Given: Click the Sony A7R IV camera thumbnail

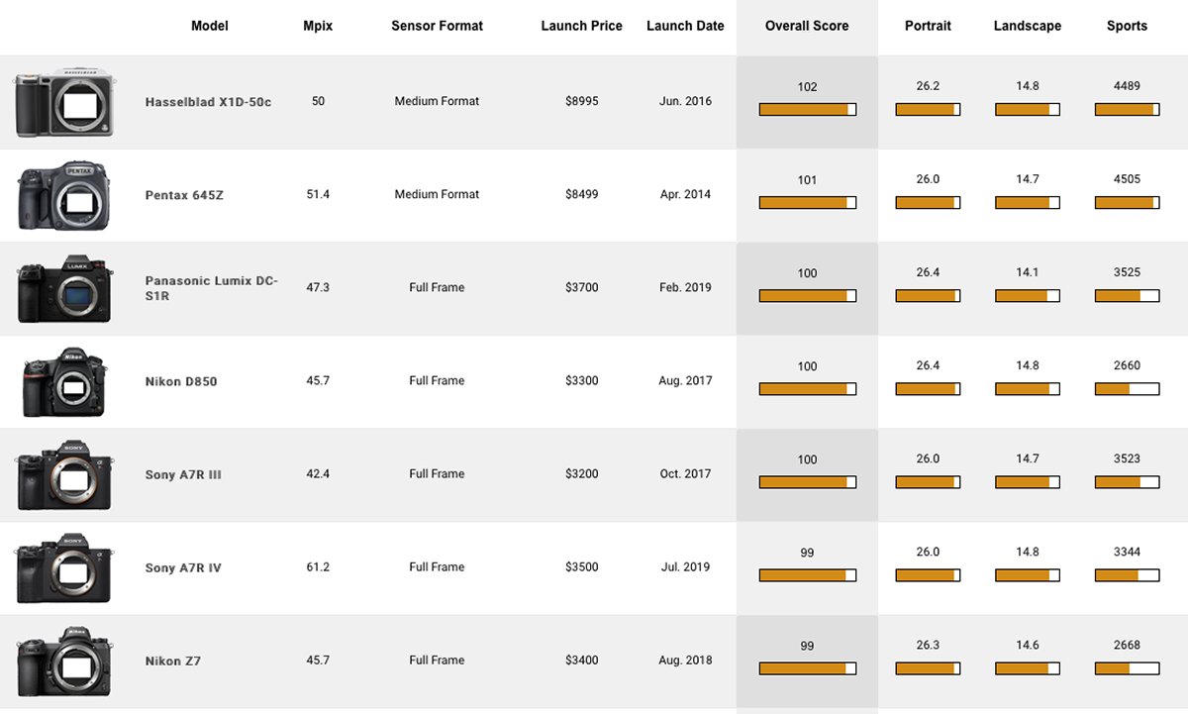Looking at the screenshot, I should coord(64,567).
